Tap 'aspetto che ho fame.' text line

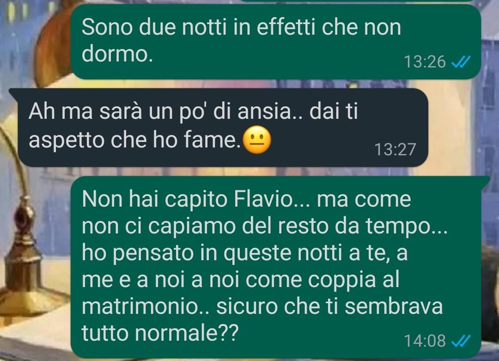[135, 140]
